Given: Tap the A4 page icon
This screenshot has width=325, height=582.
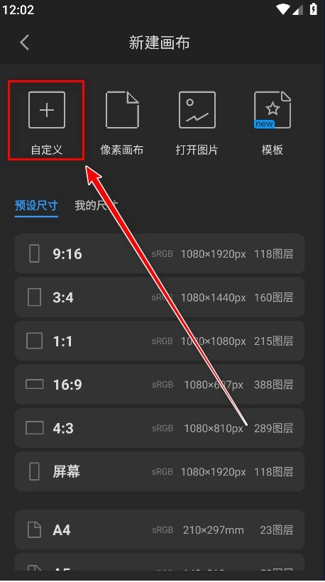Looking at the screenshot, I should [x=35, y=529].
